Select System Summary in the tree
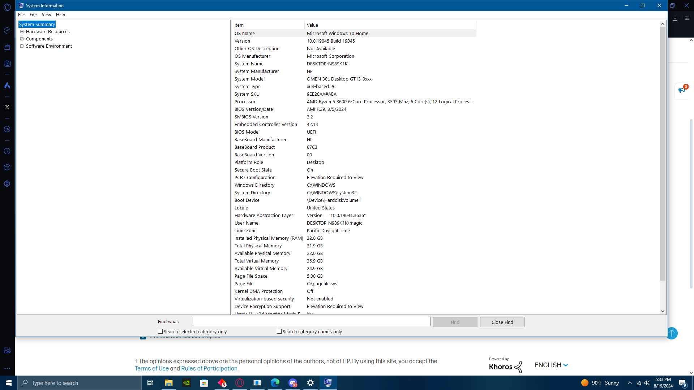Image resolution: width=694 pixels, height=390 pixels. [37, 25]
